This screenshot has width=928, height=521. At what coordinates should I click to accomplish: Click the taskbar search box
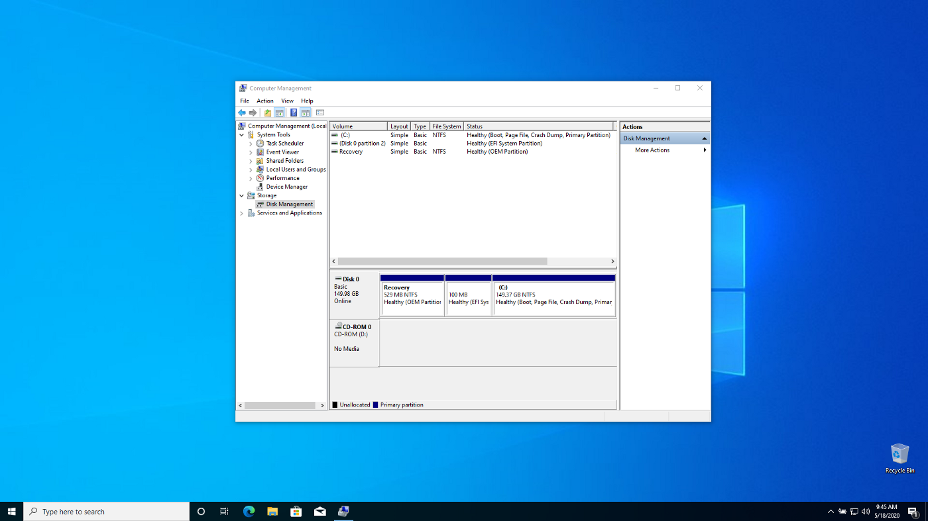coord(107,511)
